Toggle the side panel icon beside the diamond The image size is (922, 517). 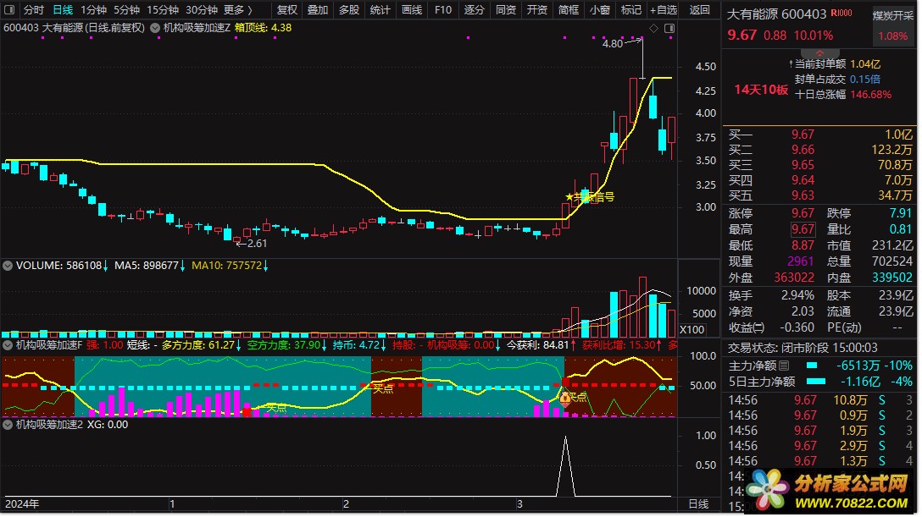coord(669,29)
